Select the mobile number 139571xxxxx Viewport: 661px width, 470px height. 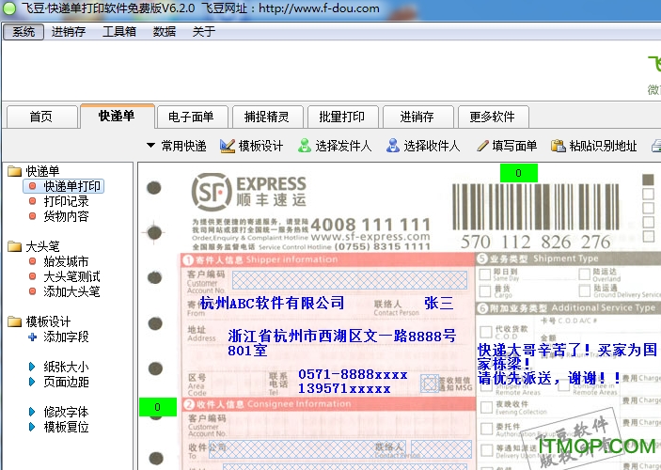(344, 388)
